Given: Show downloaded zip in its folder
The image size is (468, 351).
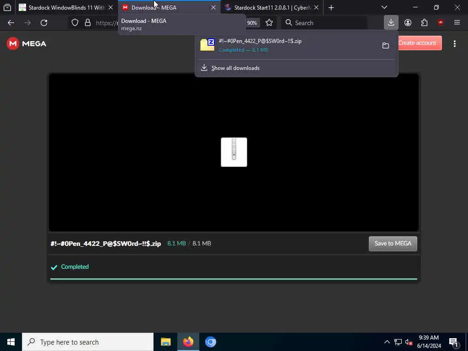Looking at the screenshot, I should click(x=386, y=45).
